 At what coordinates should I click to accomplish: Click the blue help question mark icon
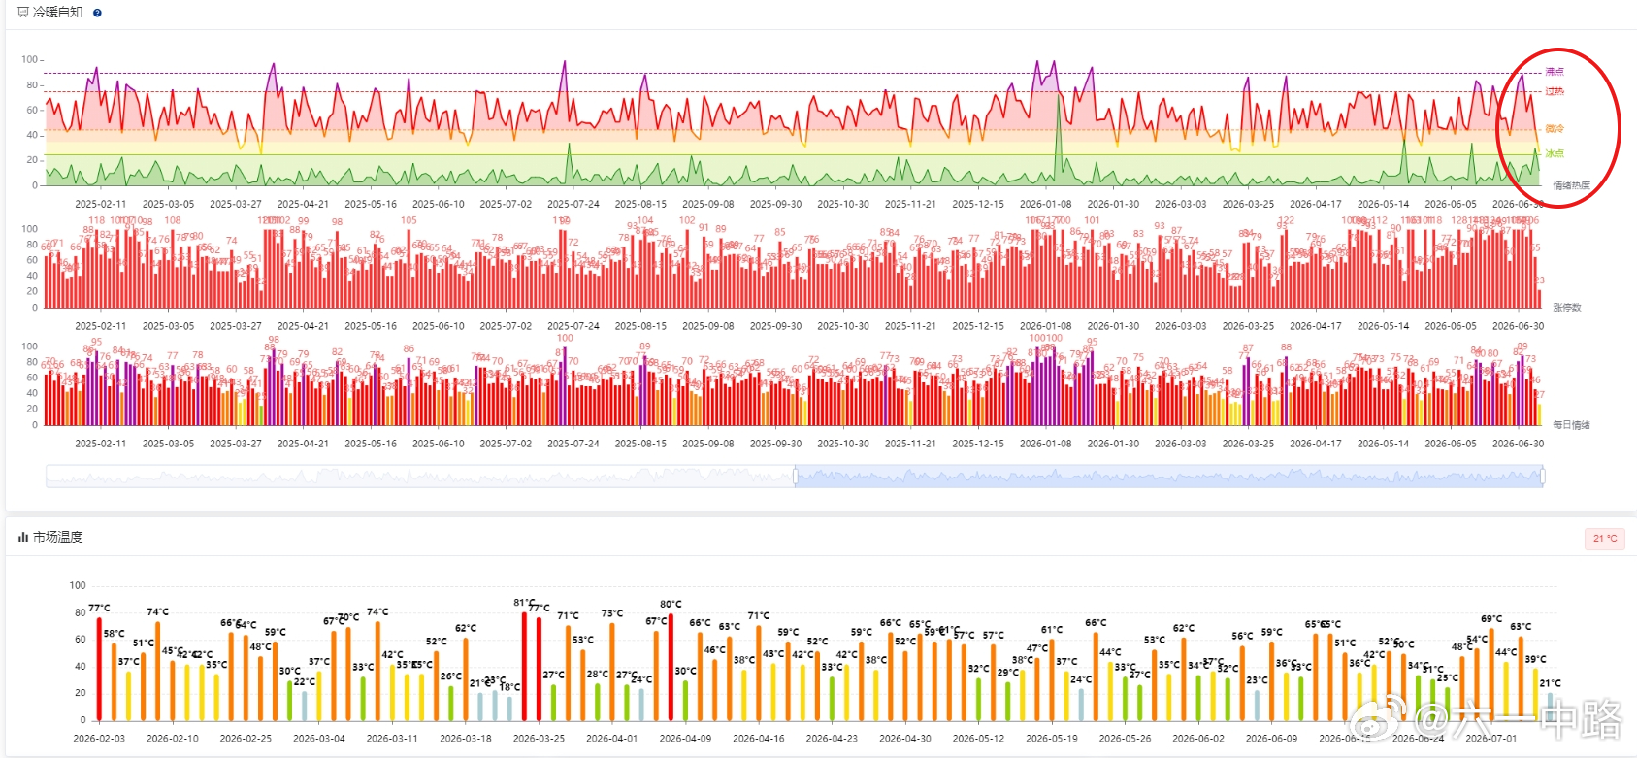(x=97, y=13)
